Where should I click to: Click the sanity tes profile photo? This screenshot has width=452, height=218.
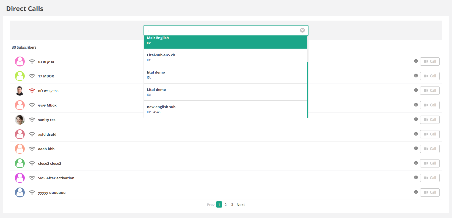pyautogui.click(x=20, y=120)
